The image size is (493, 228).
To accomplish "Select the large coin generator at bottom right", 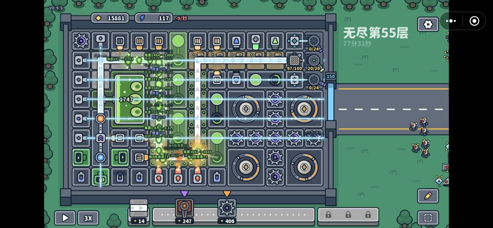I will pos(304,167).
